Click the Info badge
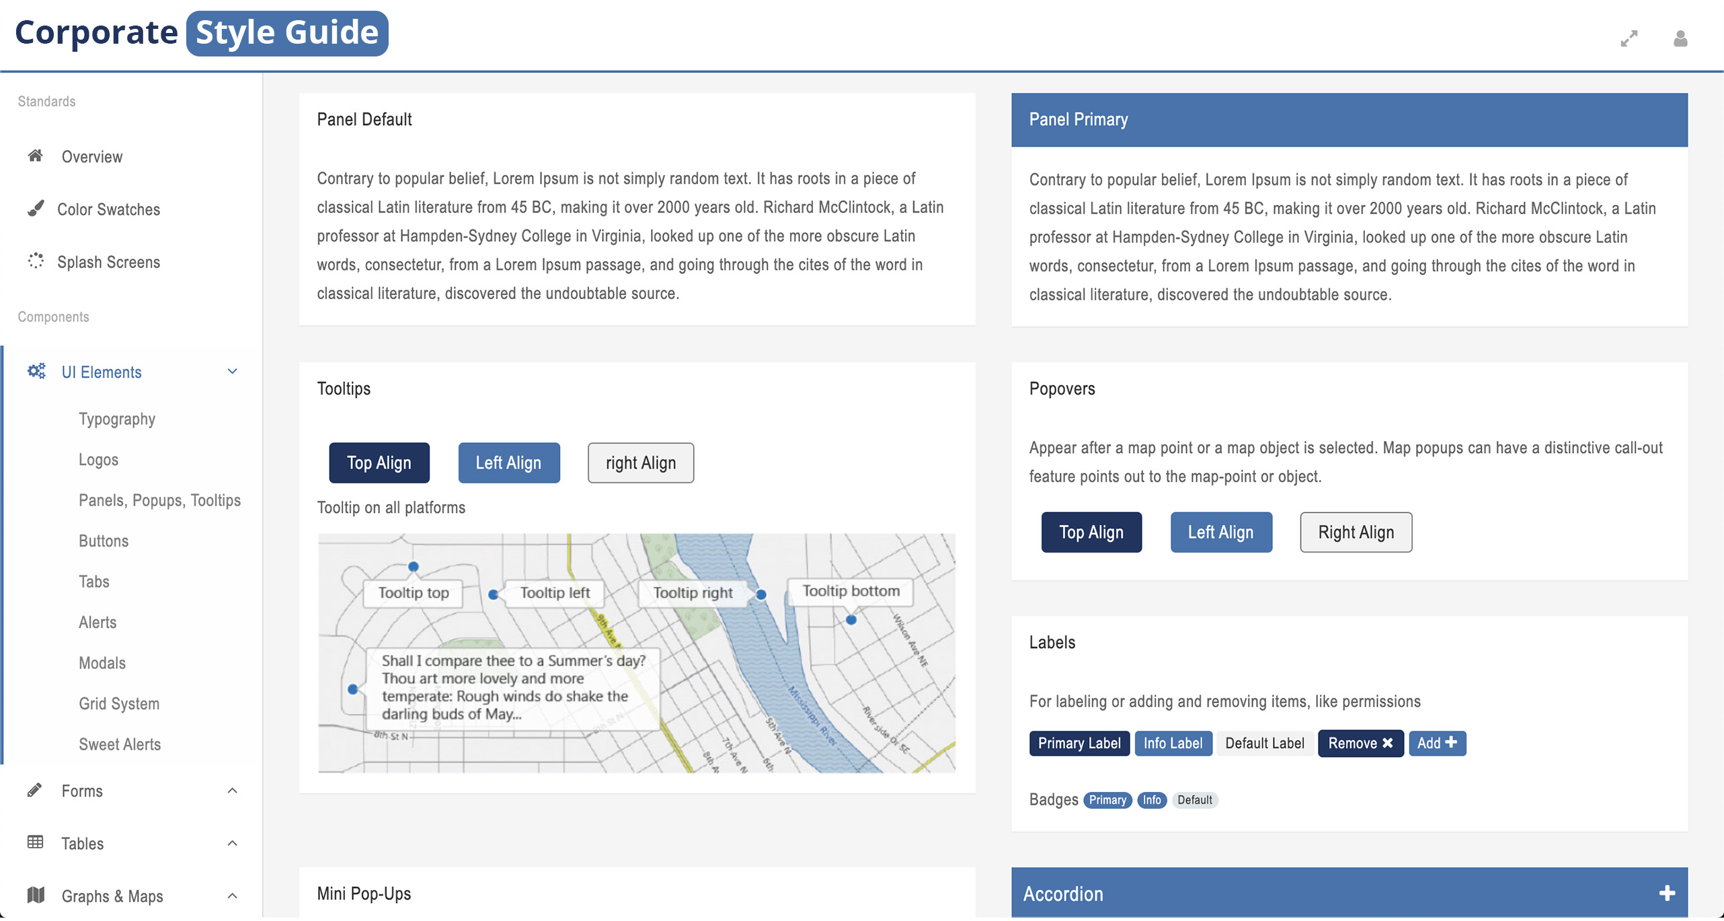1724x921 pixels. (x=1151, y=800)
